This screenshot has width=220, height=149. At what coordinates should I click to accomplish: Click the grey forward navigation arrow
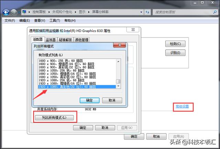click(x=14, y=12)
